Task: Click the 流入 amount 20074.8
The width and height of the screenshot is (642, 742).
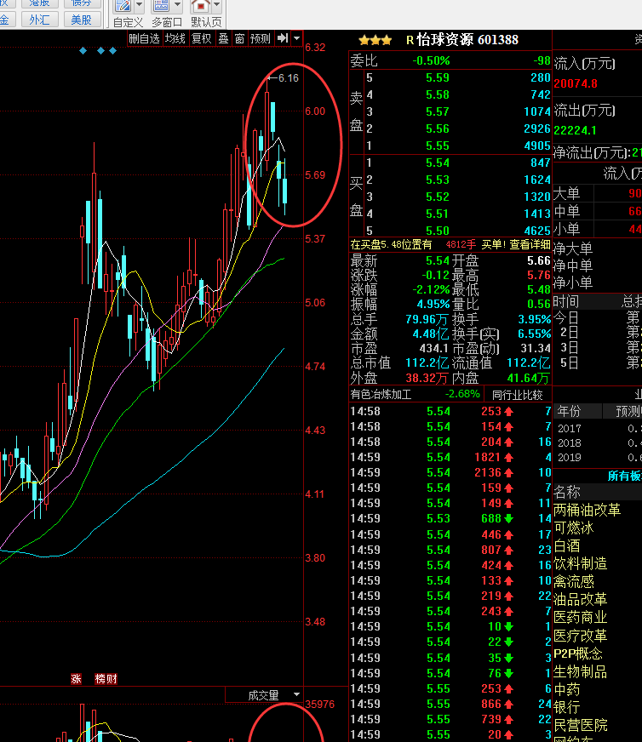Action: [x=576, y=83]
